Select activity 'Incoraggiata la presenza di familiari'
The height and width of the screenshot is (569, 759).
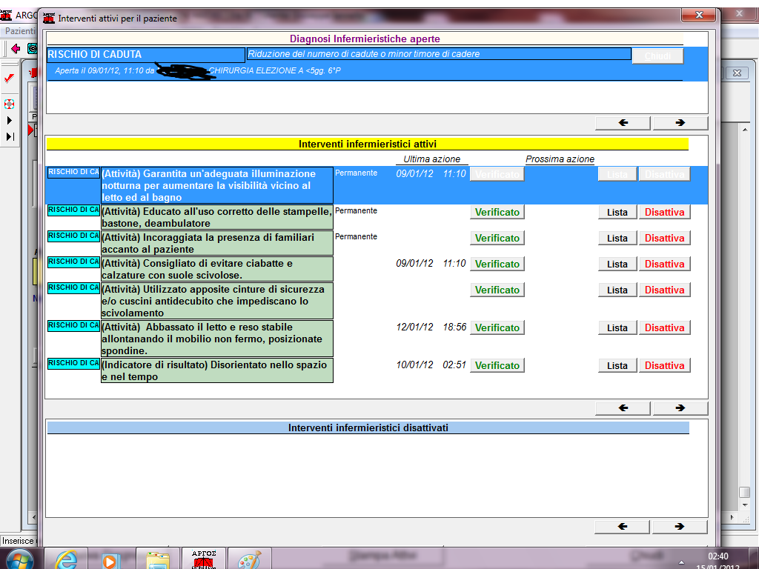click(x=217, y=243)
